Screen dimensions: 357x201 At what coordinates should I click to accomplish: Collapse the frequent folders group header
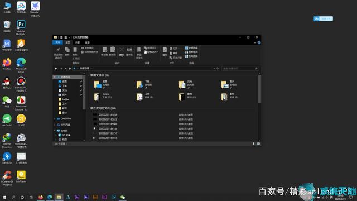coord(89,75)
